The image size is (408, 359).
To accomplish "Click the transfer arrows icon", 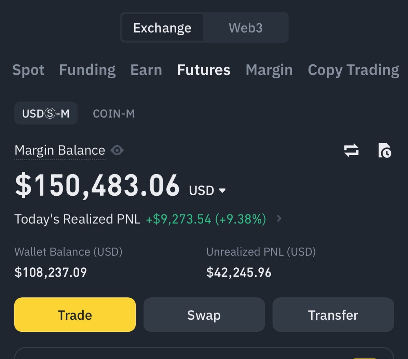I will click(x=351, y=150).
